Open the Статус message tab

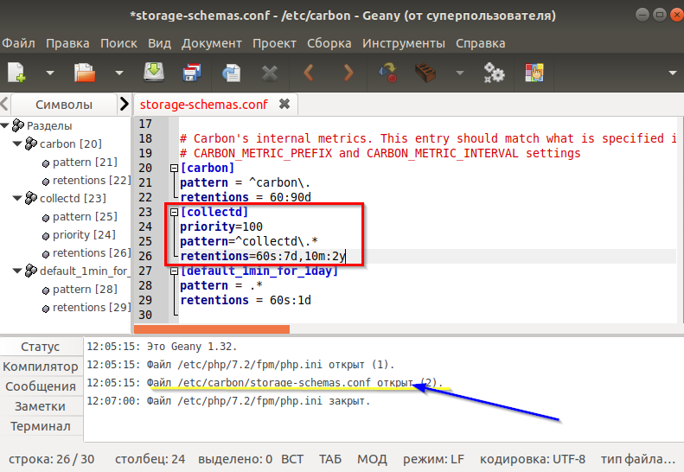(x=41, y=347)
